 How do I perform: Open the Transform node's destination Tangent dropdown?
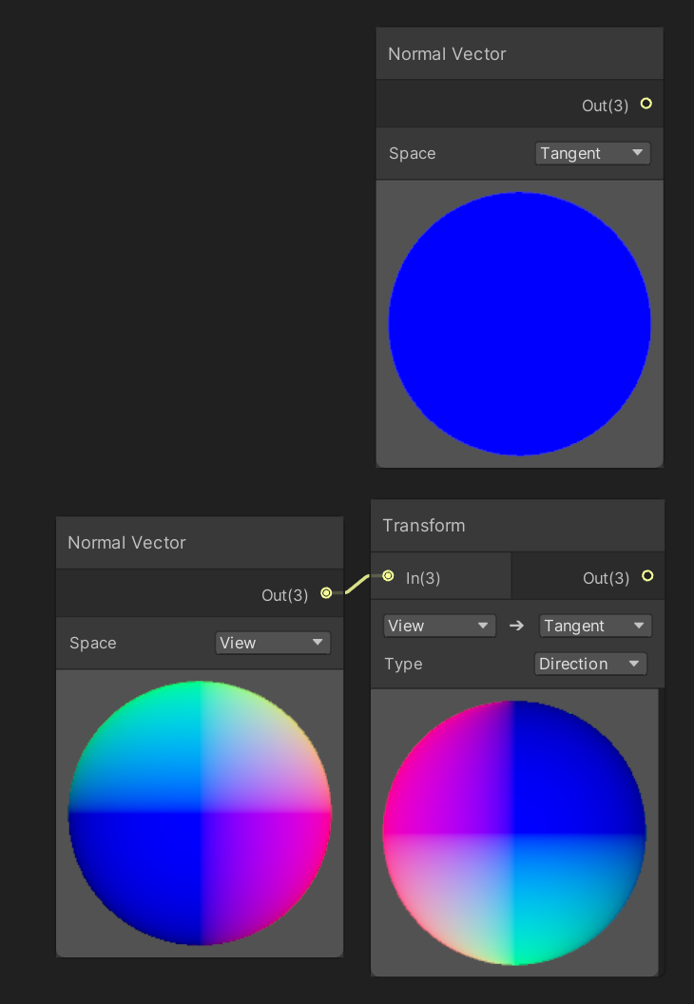pyautogui.click(x=594, y=626)
